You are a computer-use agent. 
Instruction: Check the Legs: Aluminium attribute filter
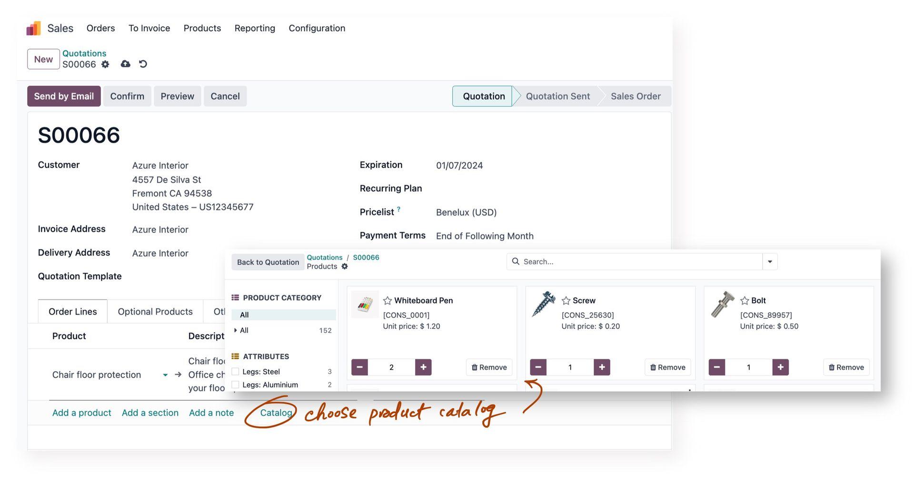[235, 384]
